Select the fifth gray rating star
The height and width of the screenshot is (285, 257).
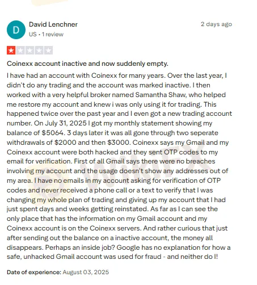click(x=48, y=51)
